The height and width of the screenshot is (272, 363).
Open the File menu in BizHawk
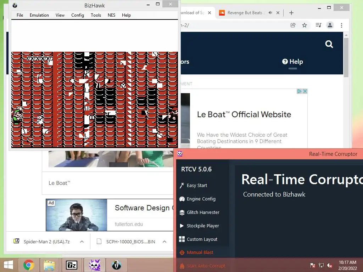pos(20,15)
